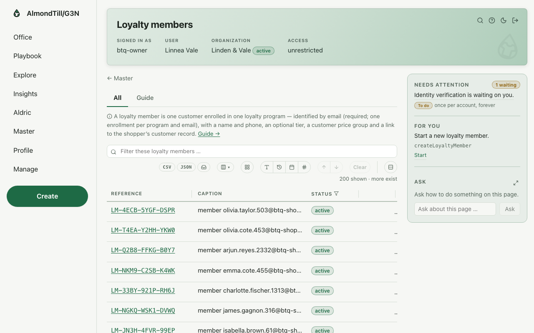
Task: Open the columns chooser dropdown
Action: [225, 167]
